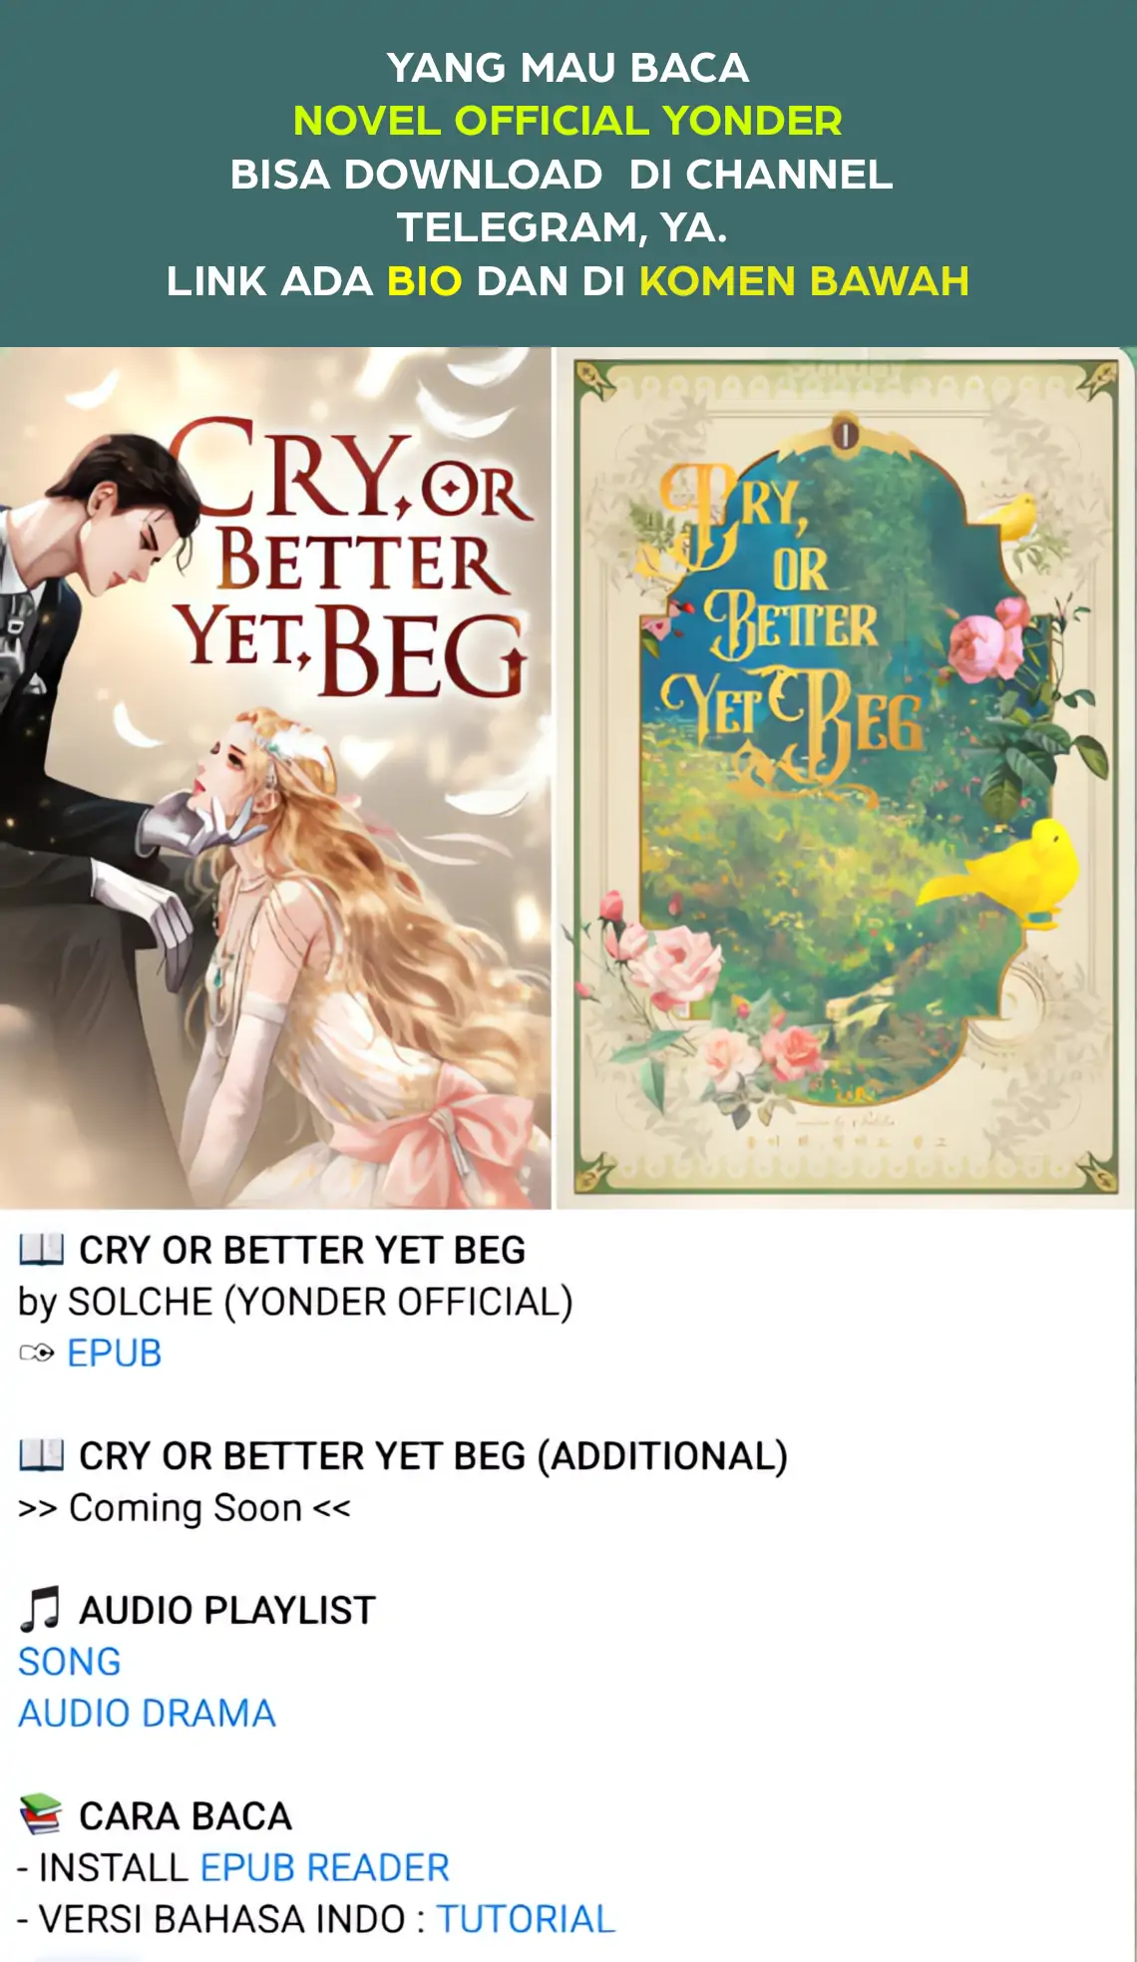Open the TUTORIAL link

[526, 1919]
